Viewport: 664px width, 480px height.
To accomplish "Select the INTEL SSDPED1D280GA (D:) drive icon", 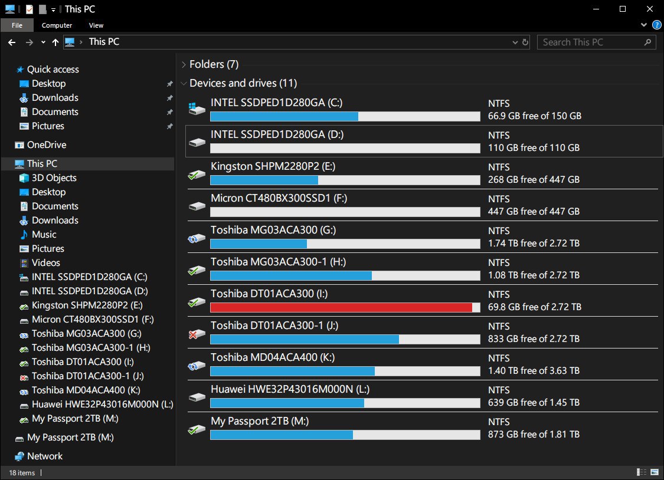I will pos(197,142).
